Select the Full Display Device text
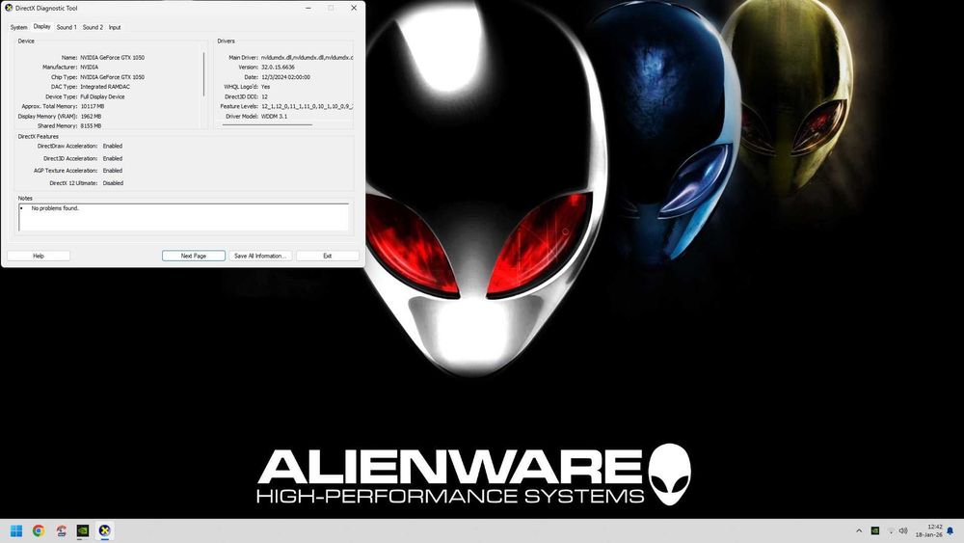 pos(103,97)
